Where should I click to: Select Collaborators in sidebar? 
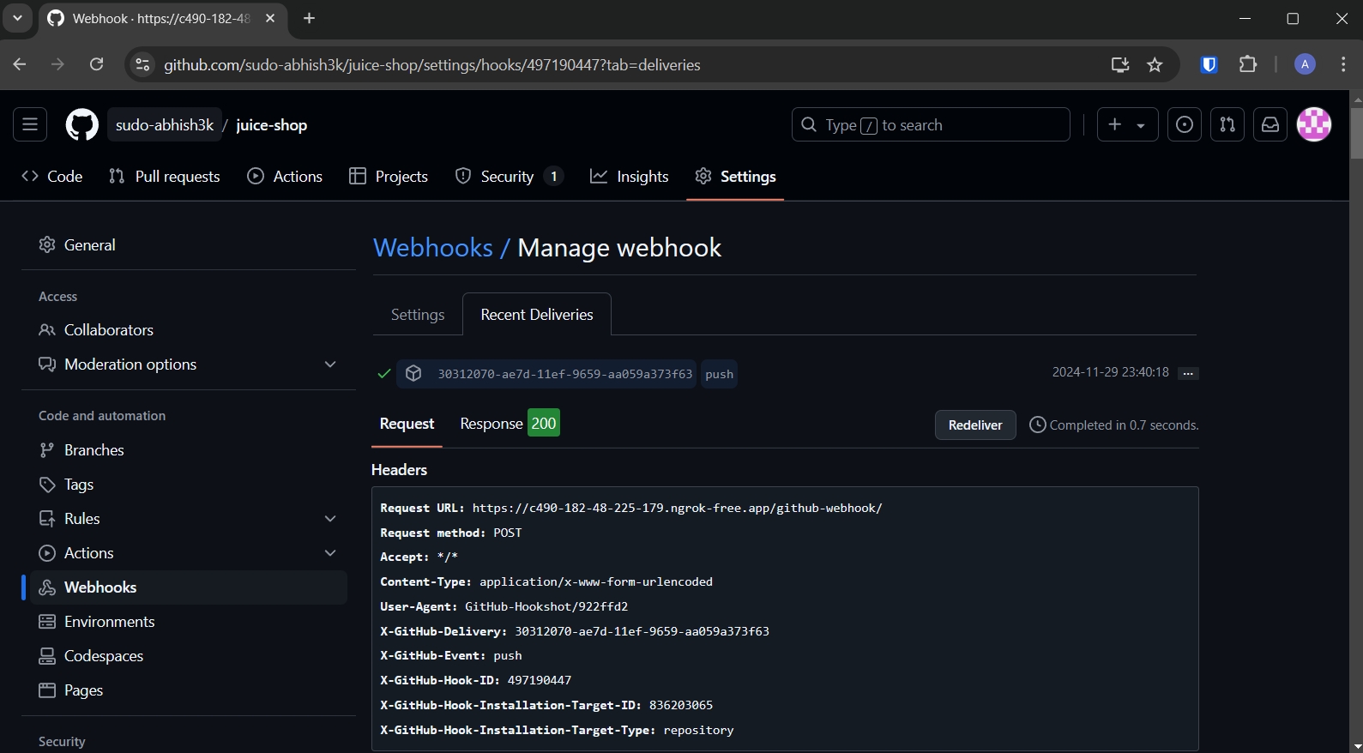tap(189, 330)
